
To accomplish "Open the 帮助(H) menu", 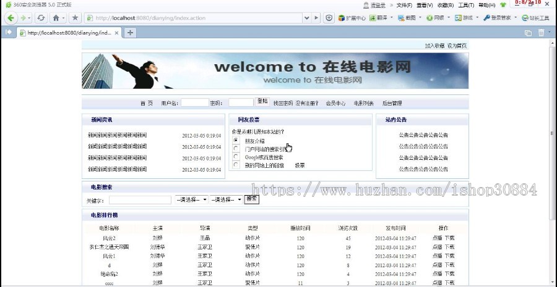I will pos(487,5).
